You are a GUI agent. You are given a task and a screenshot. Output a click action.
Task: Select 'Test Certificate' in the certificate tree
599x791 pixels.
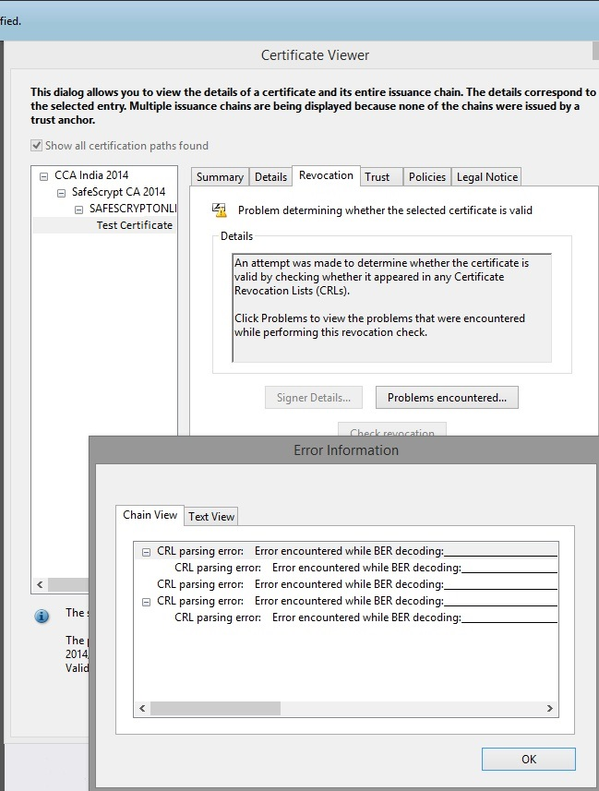click(134, 225)
